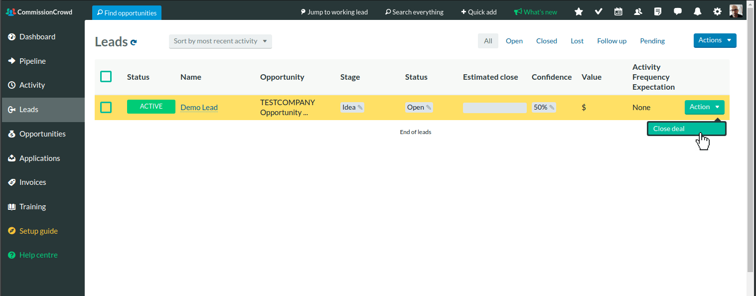Viewport: 756px width, 296px height.
Task: Click the Estimated close column header
Action: (490, 77)
